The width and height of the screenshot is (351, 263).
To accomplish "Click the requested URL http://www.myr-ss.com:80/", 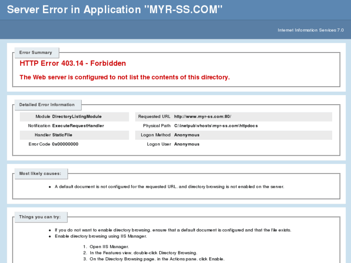I will click(203, 116).
